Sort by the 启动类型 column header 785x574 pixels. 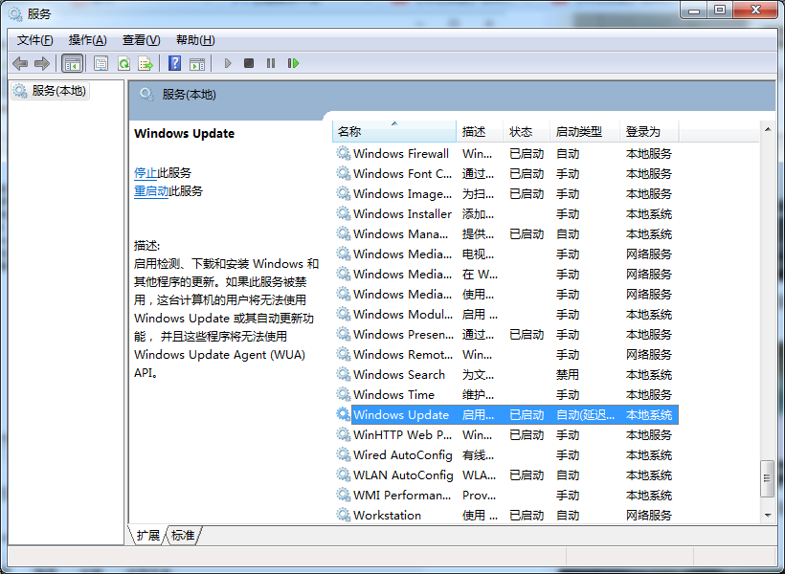click(585, 132)
